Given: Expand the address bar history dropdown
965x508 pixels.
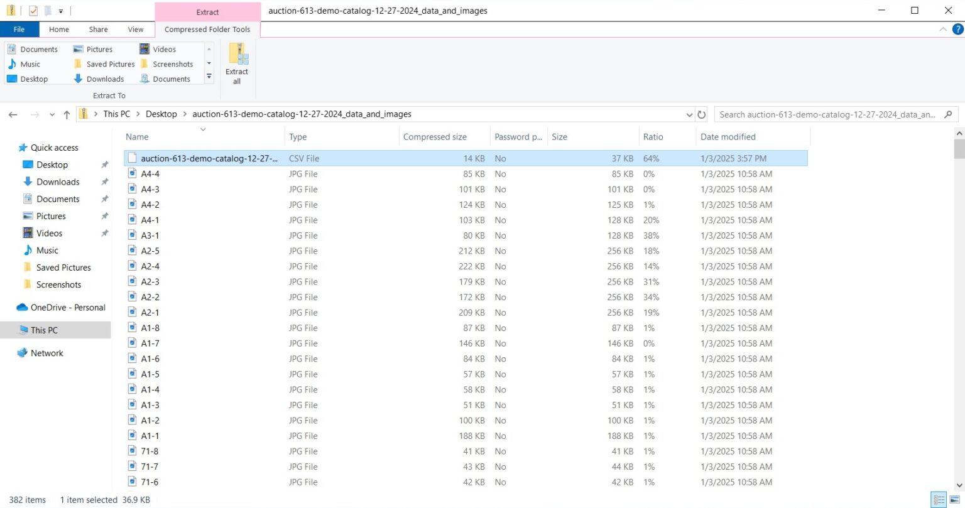Looking at the screenshot, I should coord(689,114).
